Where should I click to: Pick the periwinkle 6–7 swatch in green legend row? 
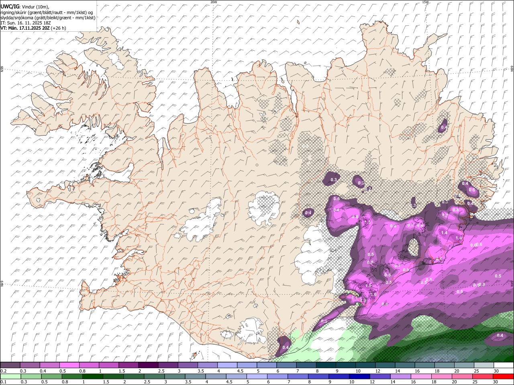pos(277,376)
